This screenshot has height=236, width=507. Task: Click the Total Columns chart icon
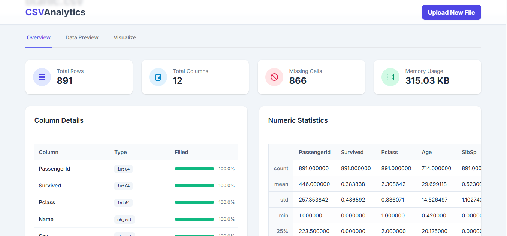pyautogui.click(x=158, y=77)
